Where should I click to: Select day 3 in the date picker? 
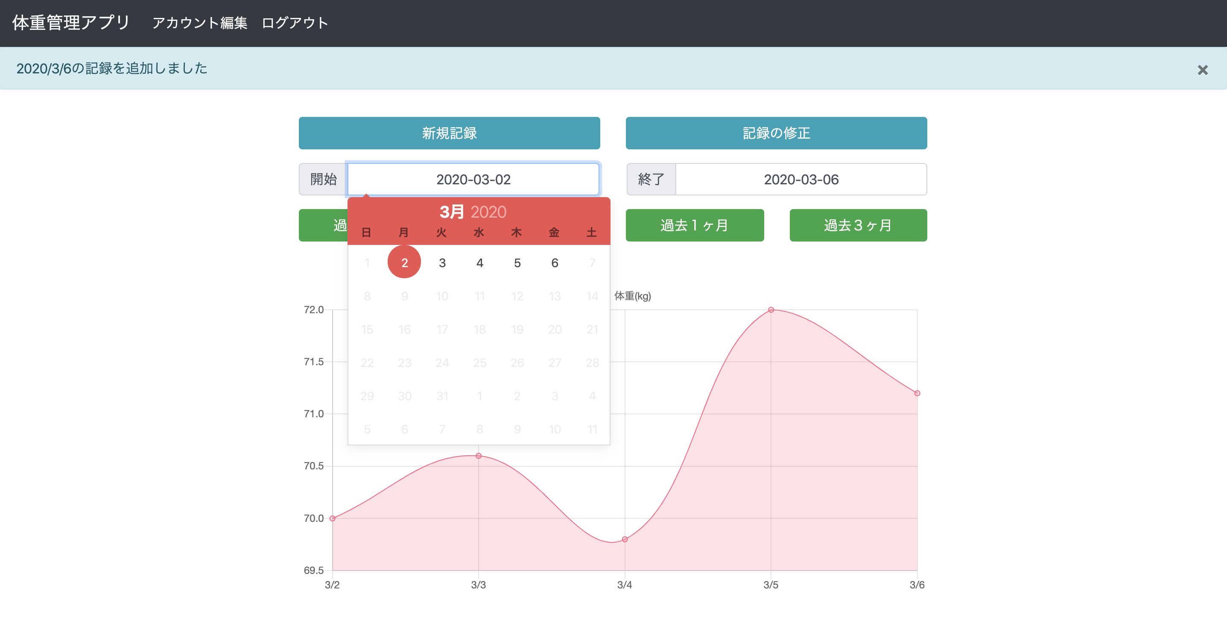pos(441,262)
